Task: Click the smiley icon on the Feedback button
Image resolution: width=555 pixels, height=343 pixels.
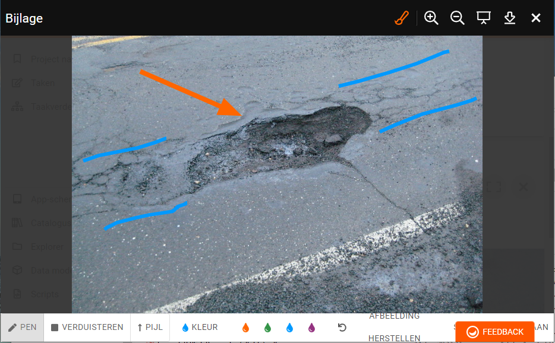Action: pos(473,332)
